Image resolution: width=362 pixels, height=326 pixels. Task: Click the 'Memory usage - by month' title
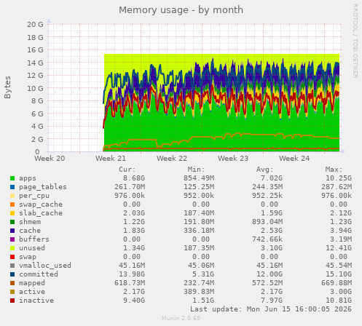(181, 10)
